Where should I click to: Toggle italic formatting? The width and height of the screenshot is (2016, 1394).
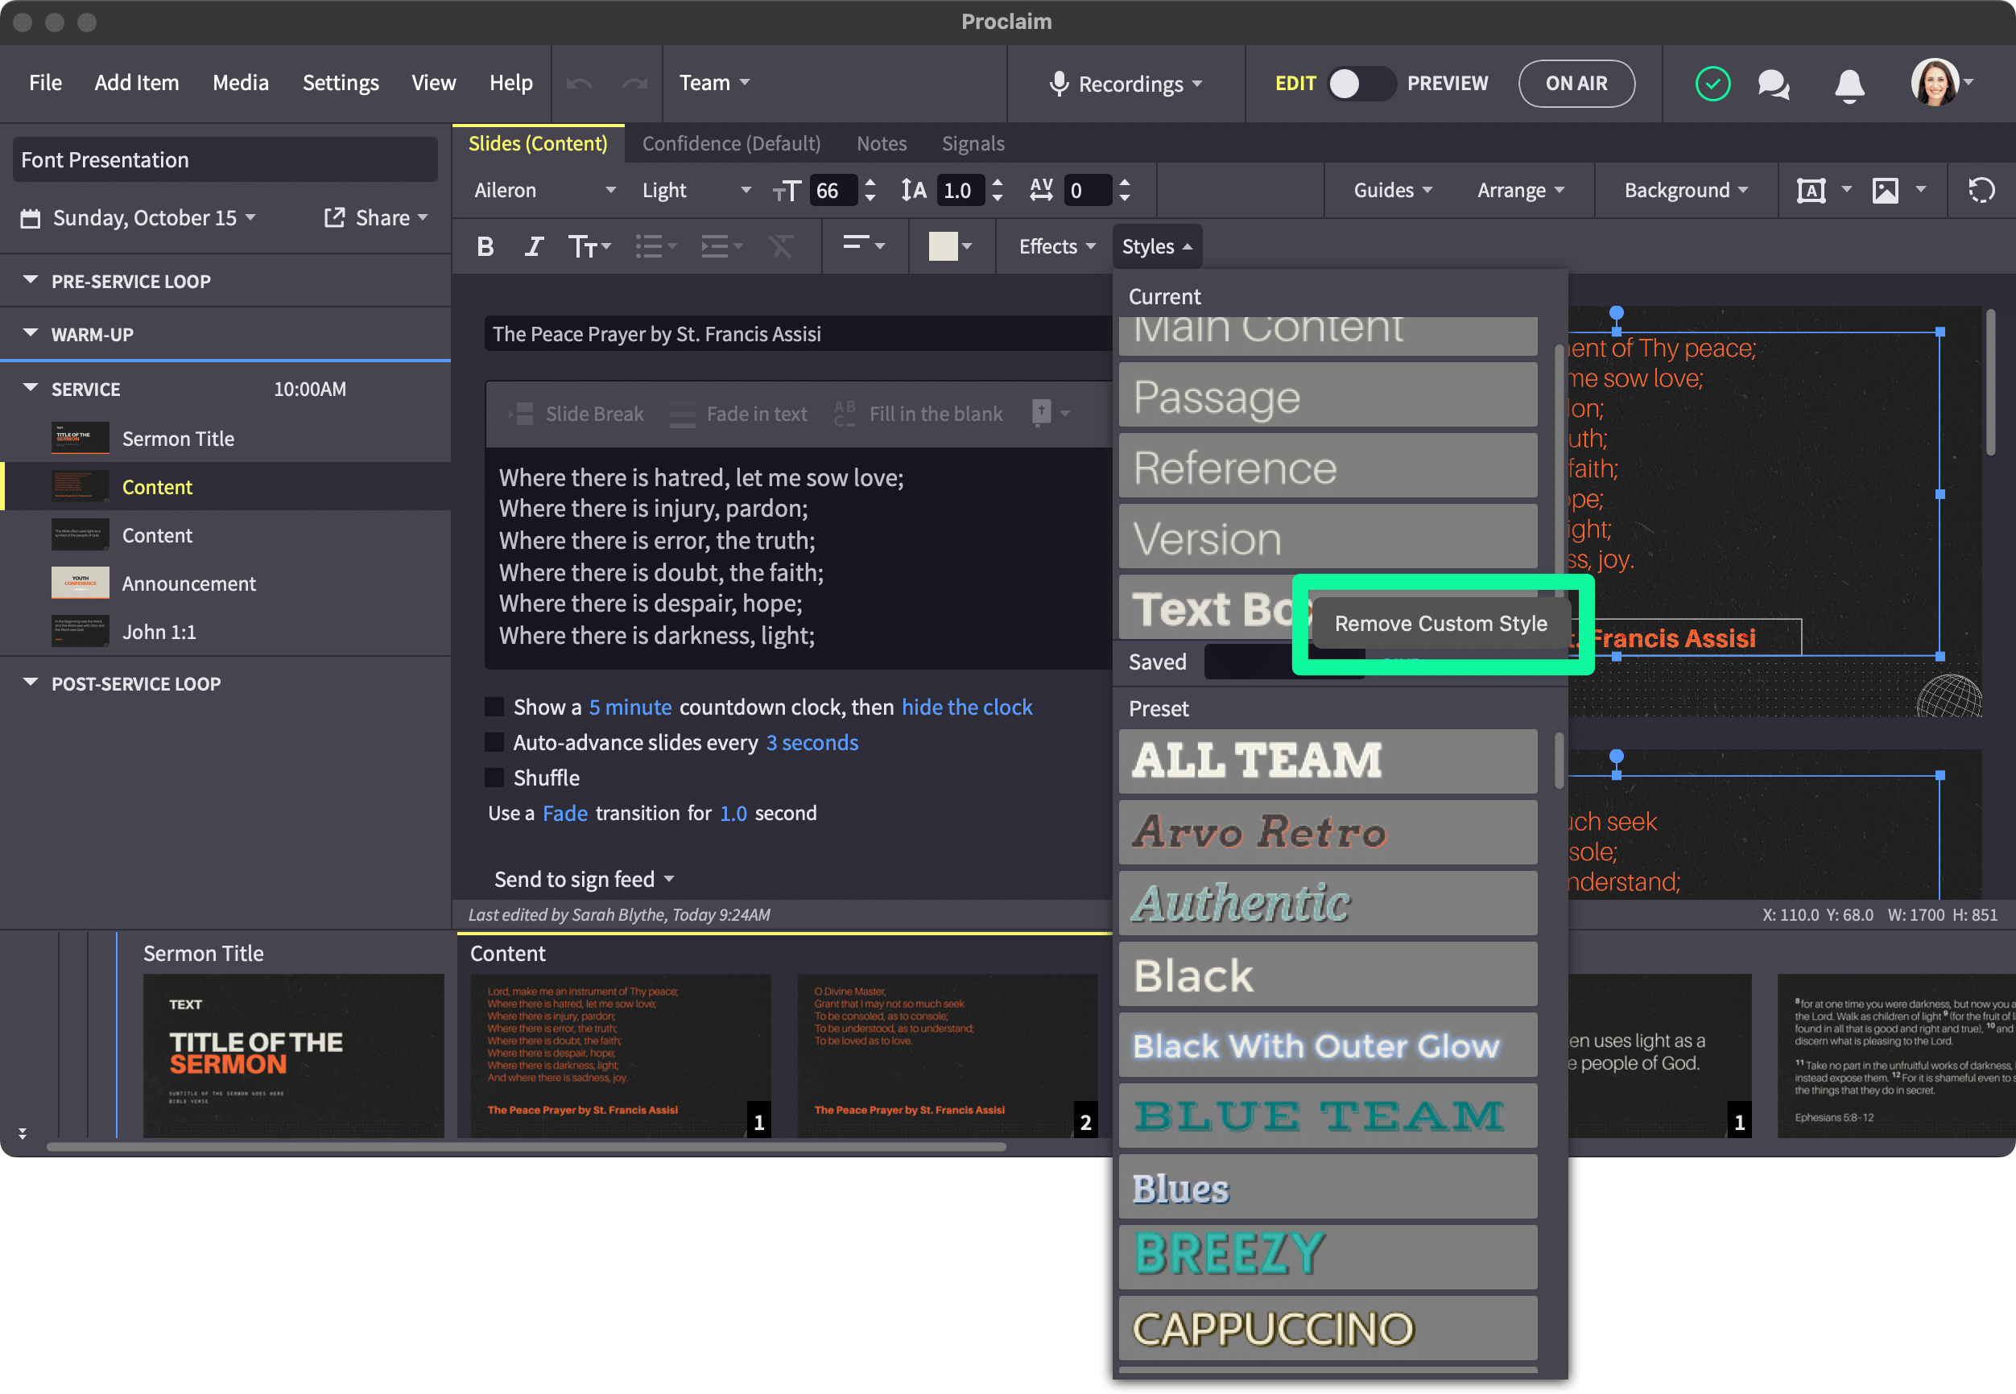pyautogui.click(x=534, y=247)
